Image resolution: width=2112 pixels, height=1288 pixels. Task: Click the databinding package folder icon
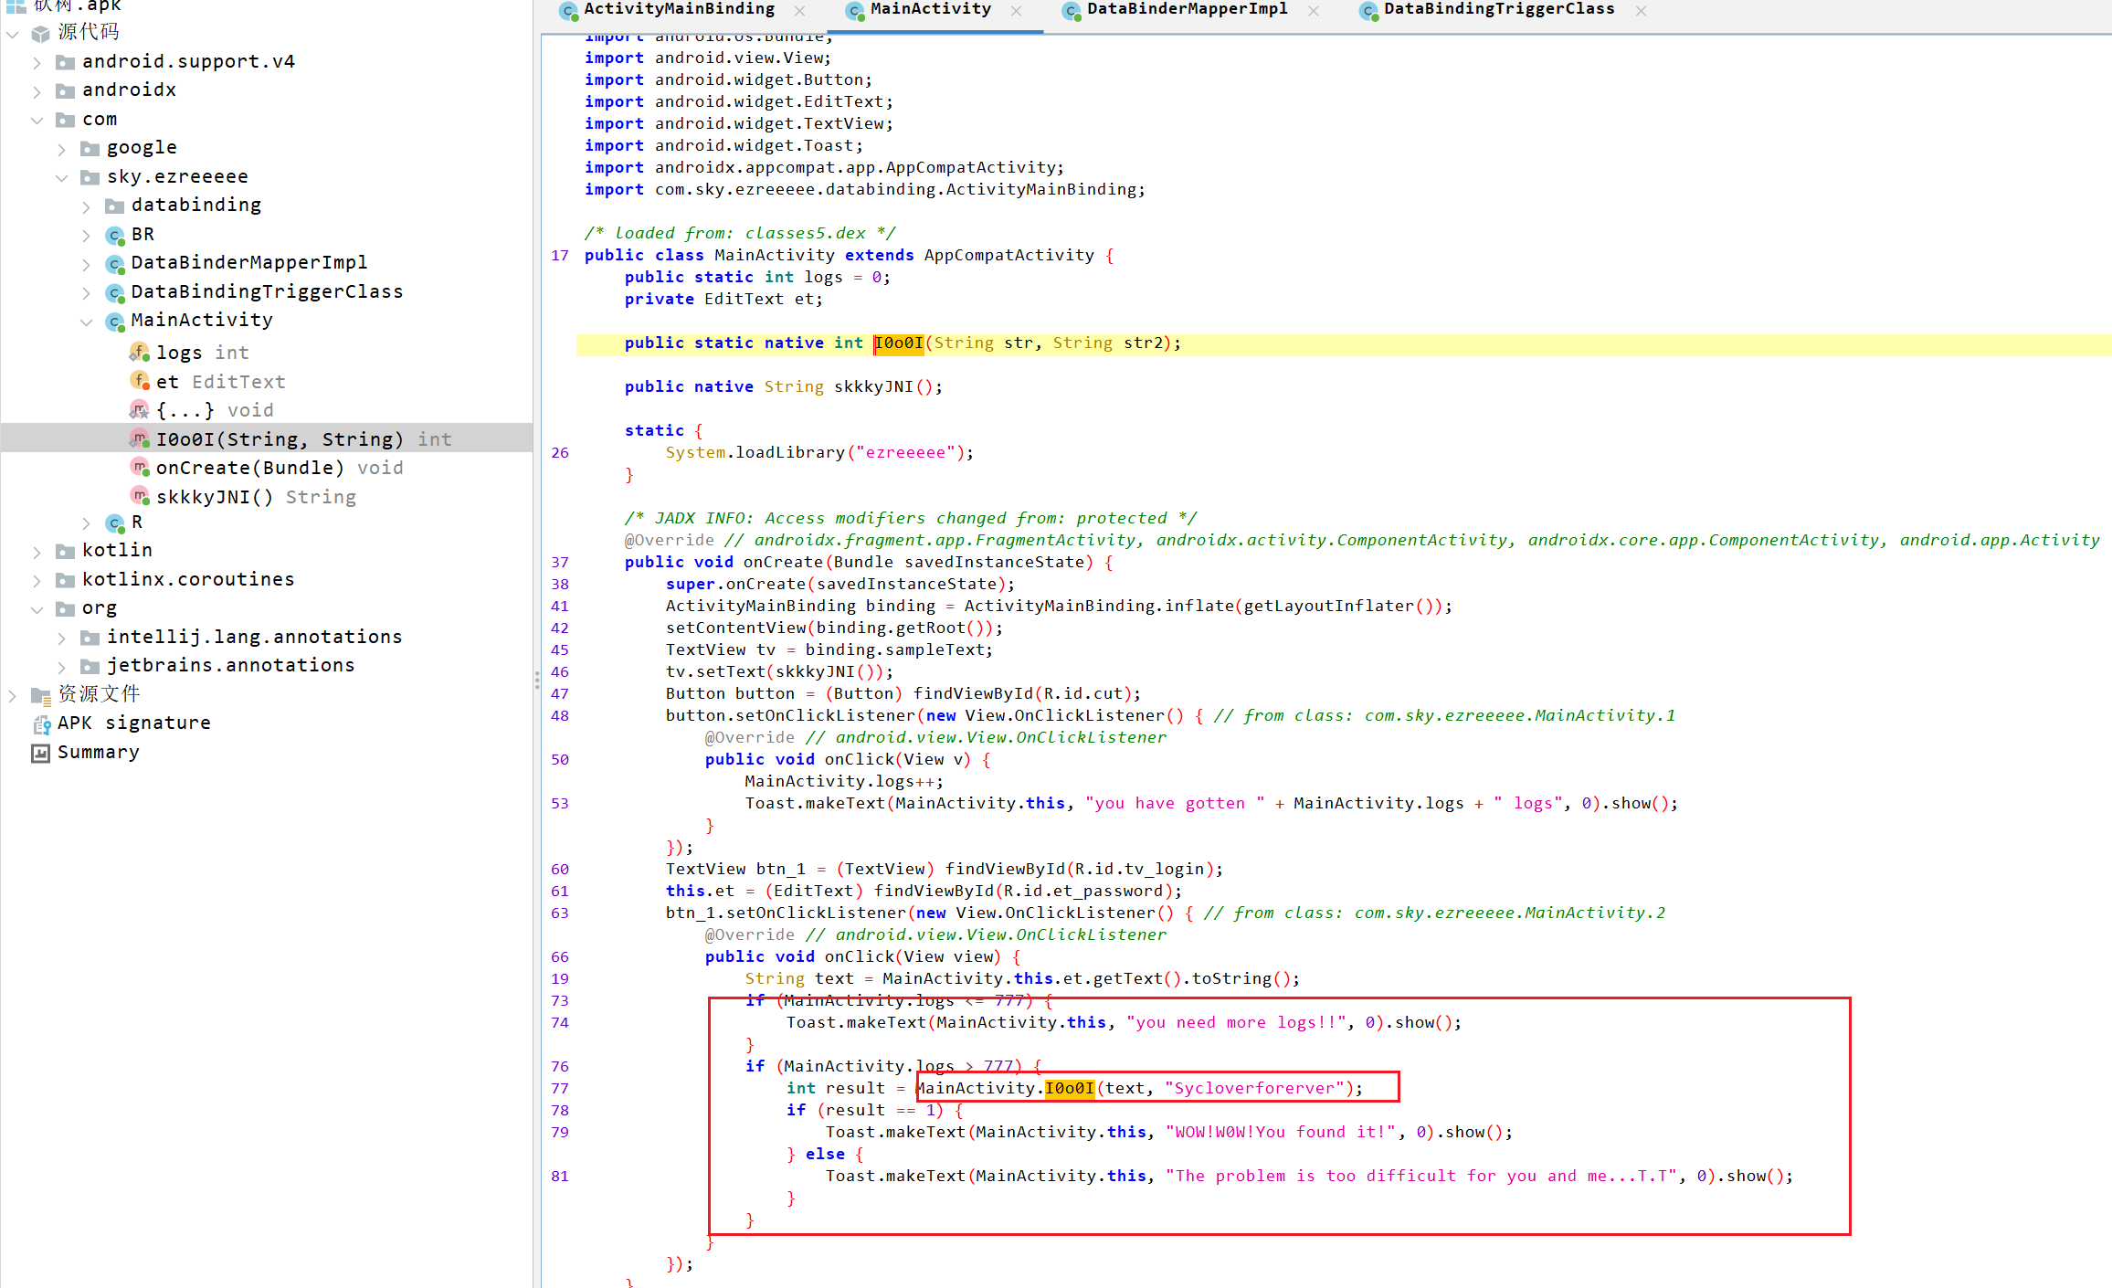[114, 206]
